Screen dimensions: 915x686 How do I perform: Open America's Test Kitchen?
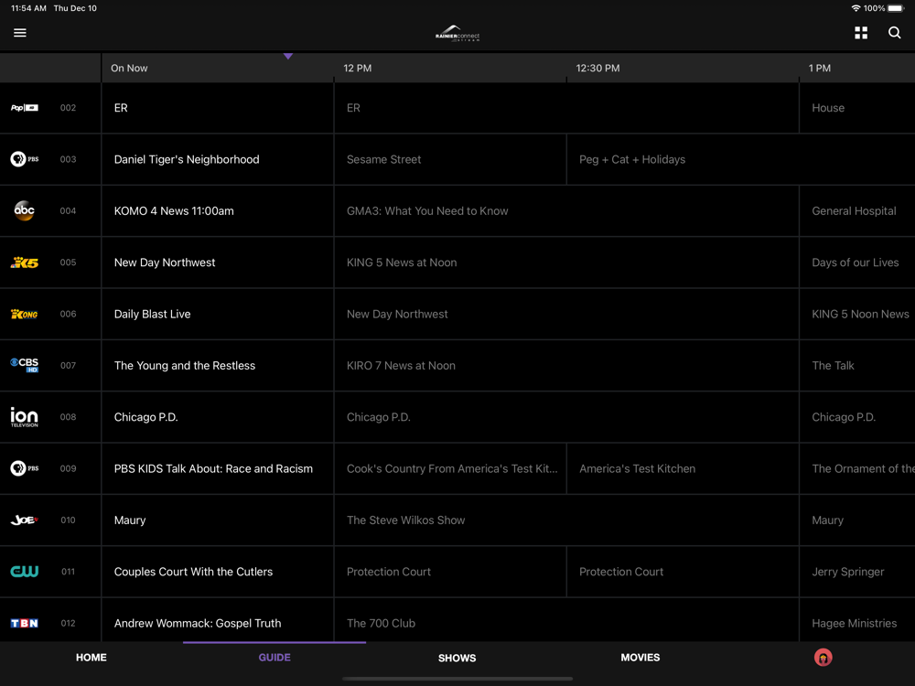683,468
